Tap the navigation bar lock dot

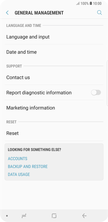(x=7, y=216)
